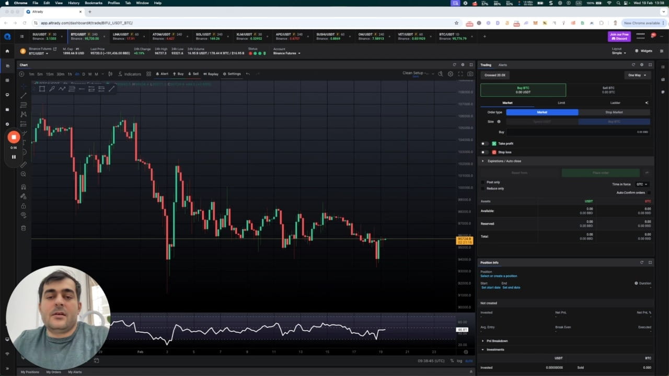Select the rectangle drawing tool
Viewport: 669px width, 376px height.
pos(42,89)
